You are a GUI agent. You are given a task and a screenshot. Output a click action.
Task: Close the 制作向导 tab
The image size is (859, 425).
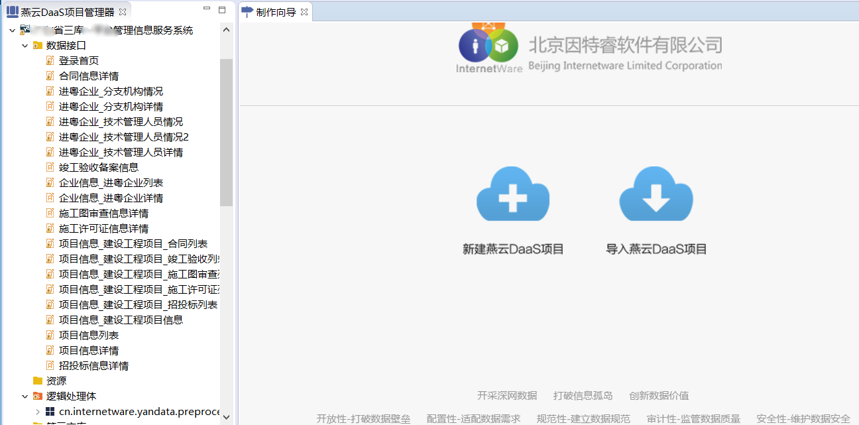pyautogui.click(x=304, y=12)
